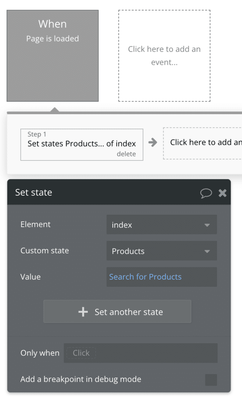Click here to add an event placeholder

pyautogui.click(x=164, y=55)
